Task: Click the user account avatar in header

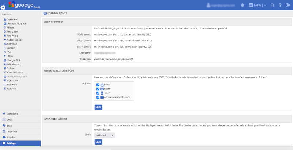Action: (209, 5)
